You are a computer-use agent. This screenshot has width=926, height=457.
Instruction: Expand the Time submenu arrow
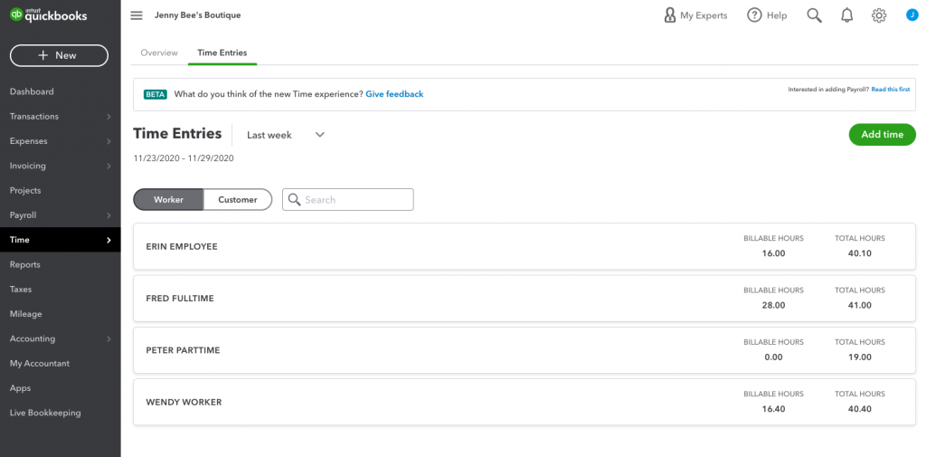(x=109, y=240)
